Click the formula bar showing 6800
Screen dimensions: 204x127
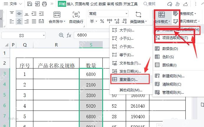pos(92,35)
